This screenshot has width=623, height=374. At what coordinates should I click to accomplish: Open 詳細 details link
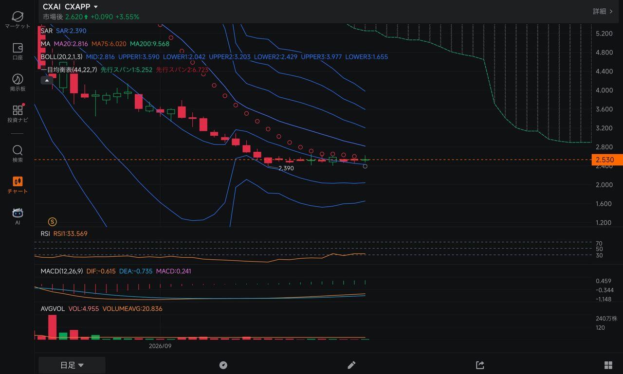[x=603, y=11]
